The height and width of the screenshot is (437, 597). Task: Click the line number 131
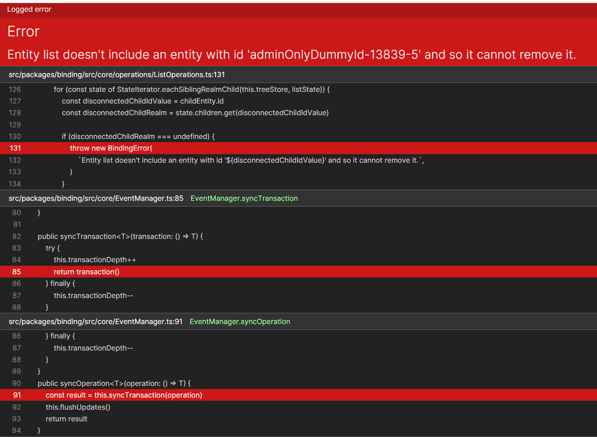(x=15, y=148)
